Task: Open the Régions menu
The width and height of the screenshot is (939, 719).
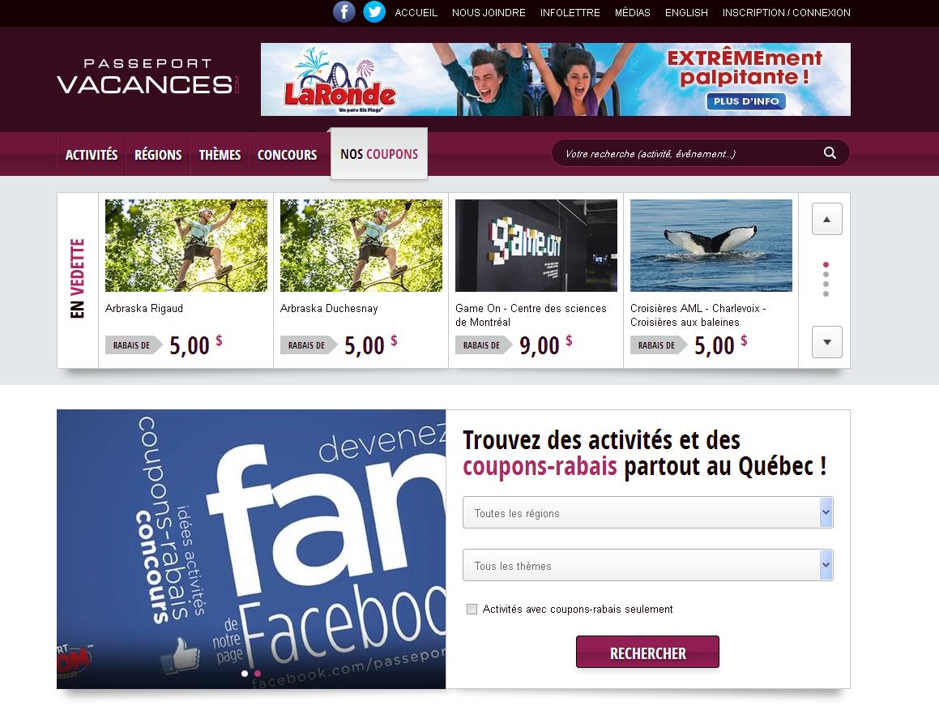Action: (158, 155)
